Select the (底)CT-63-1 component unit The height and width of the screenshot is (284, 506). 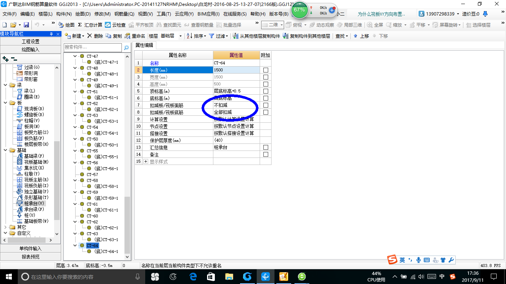(x=106, y=240)
